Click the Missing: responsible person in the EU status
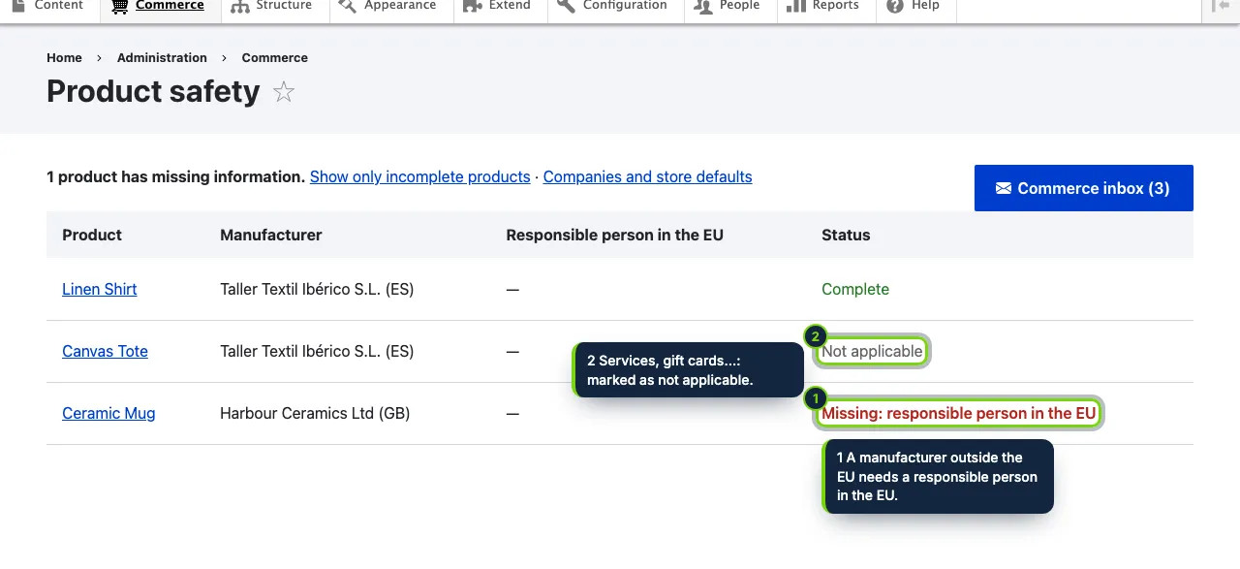The height and width of the screenshot is (569, 1240). point(959,414)
